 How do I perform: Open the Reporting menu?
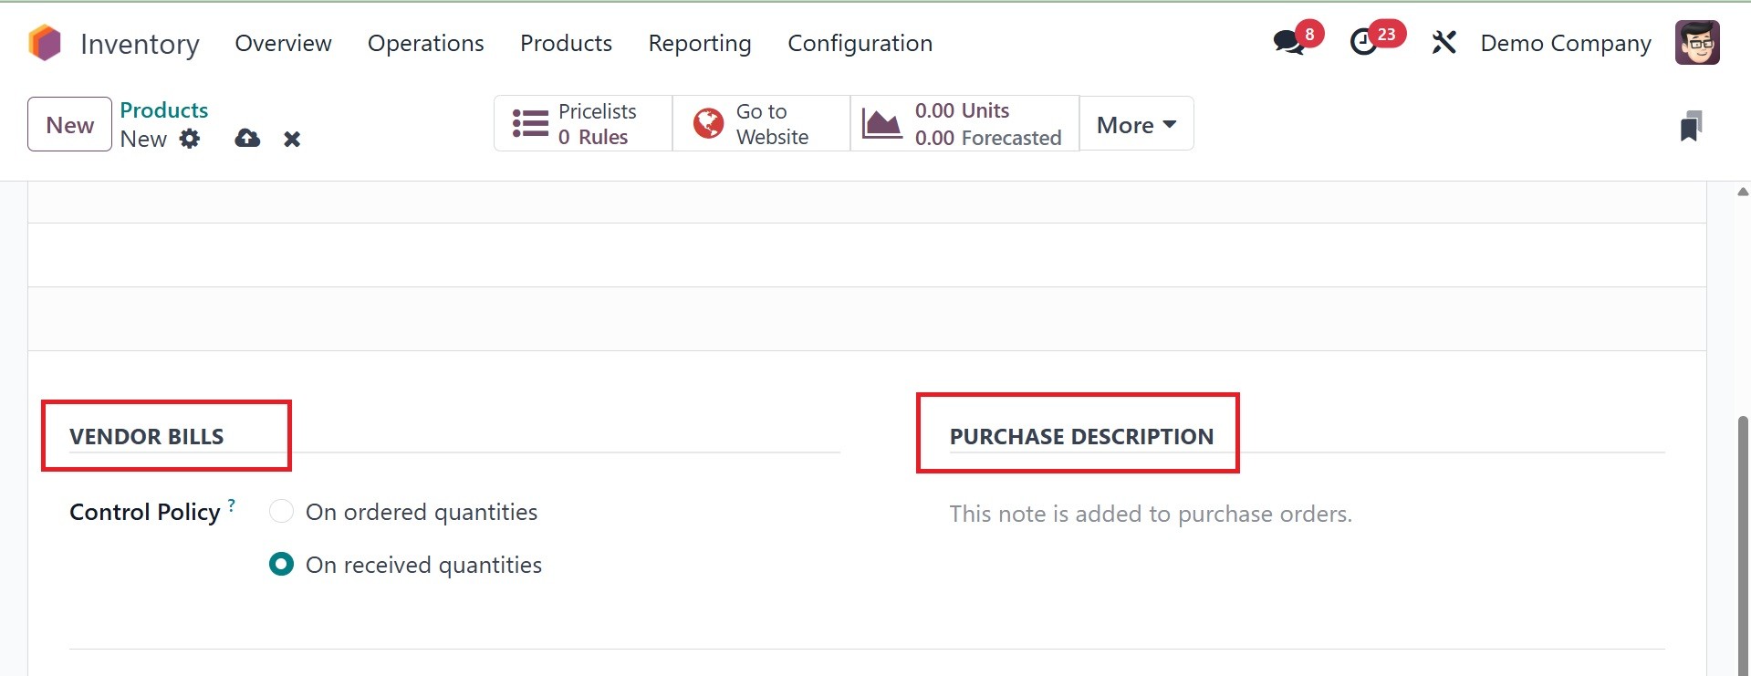(699, 43)
